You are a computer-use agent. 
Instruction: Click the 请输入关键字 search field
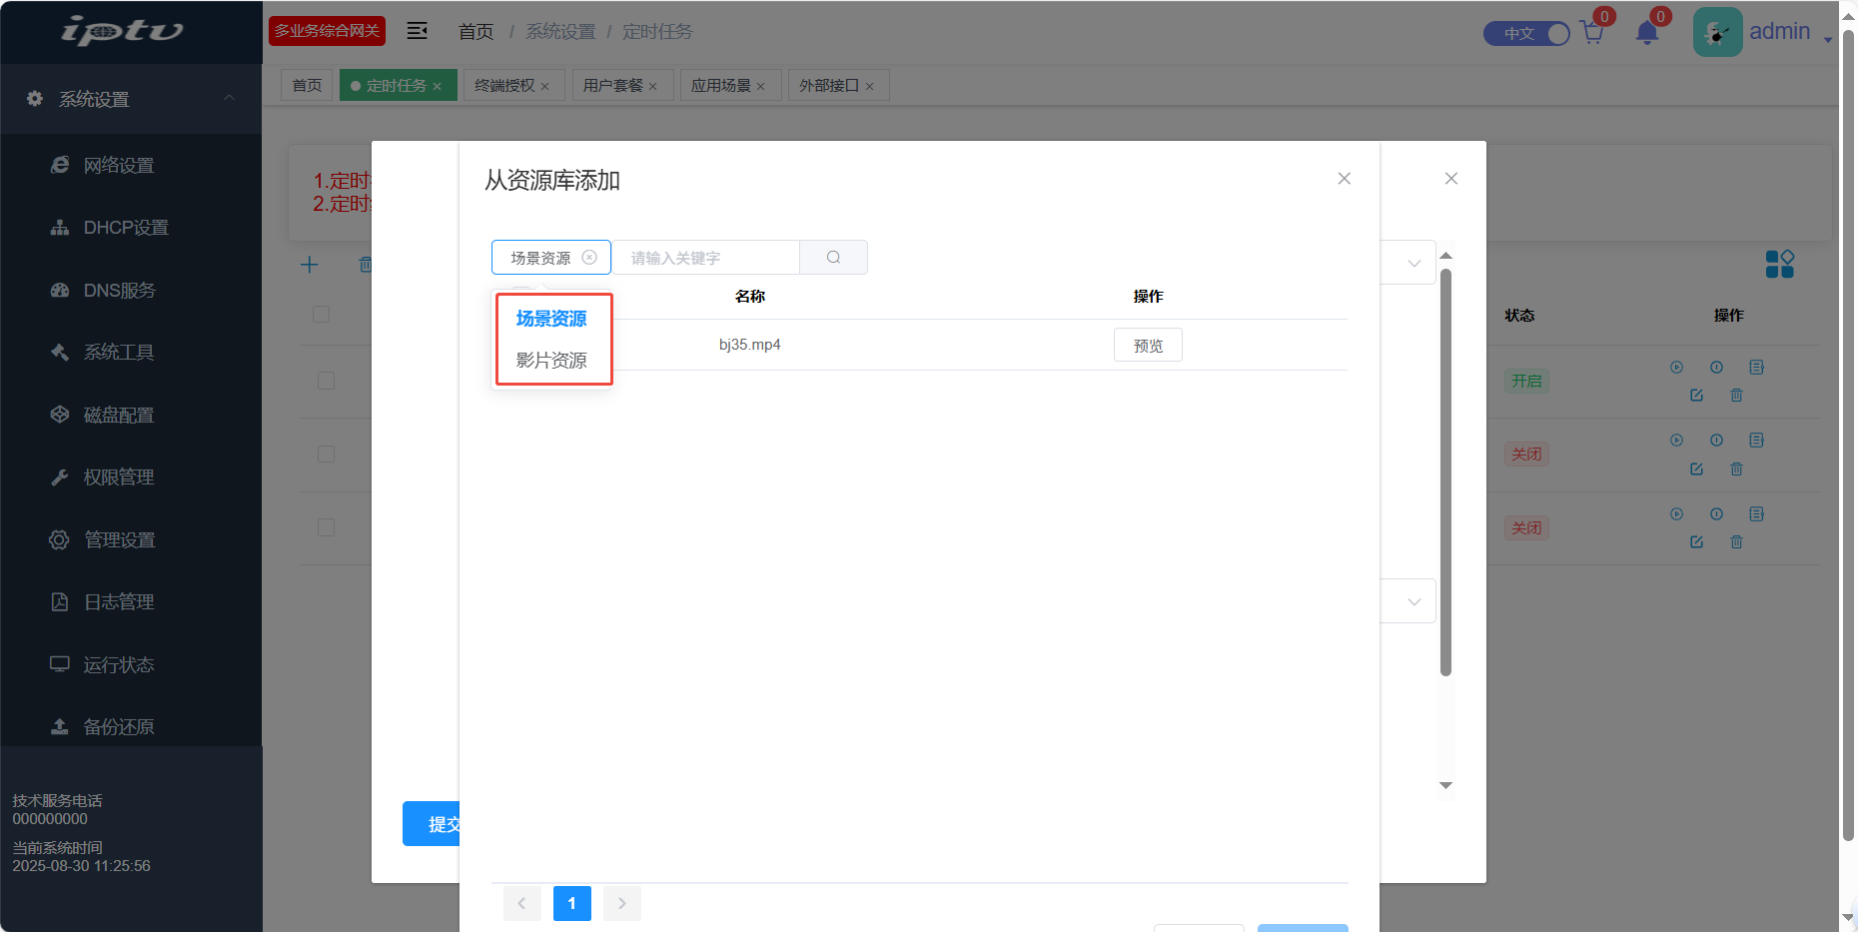[x=705, y=258]
